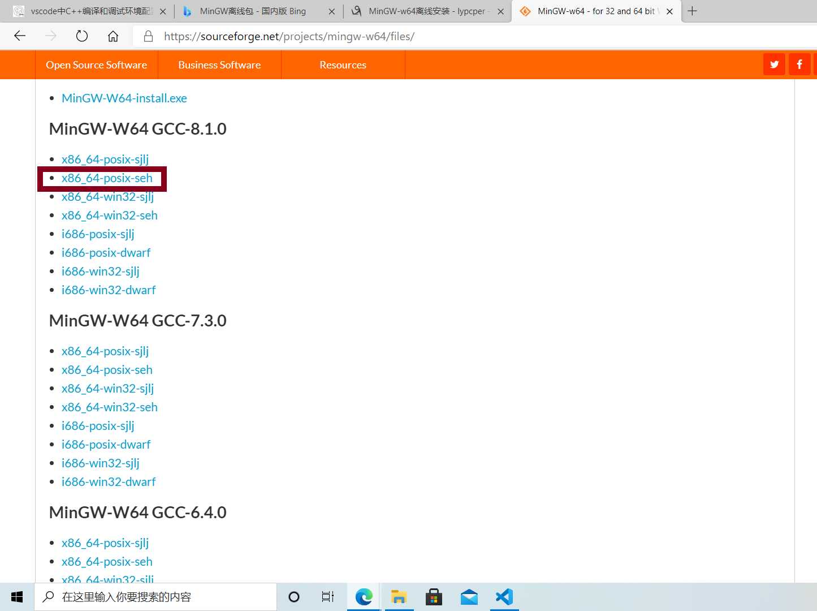817x611 pixels.
Task: Click GCC-6.4.0 x86_64-posix-sjlj link
Action: click(105, 543)
